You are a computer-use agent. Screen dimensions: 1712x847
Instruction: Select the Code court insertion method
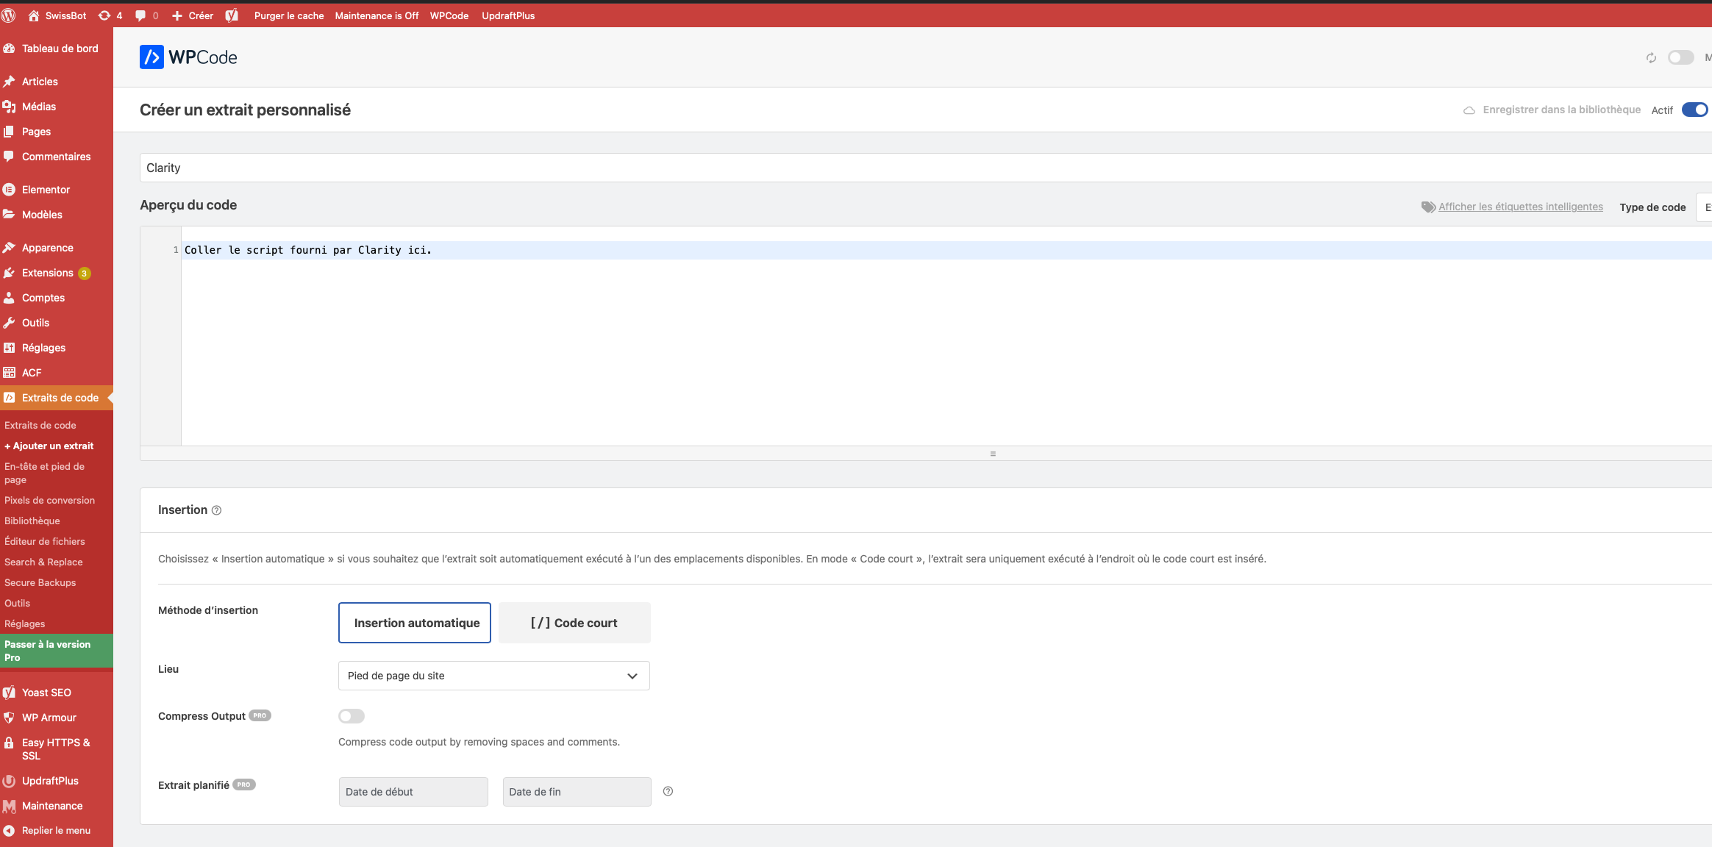tap(574, 623)
